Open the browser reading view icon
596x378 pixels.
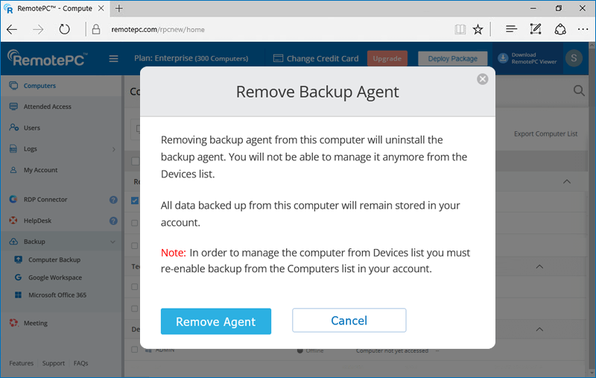[460, 30]
